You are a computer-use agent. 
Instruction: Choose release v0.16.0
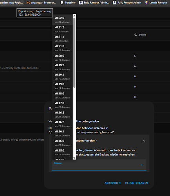62,143
